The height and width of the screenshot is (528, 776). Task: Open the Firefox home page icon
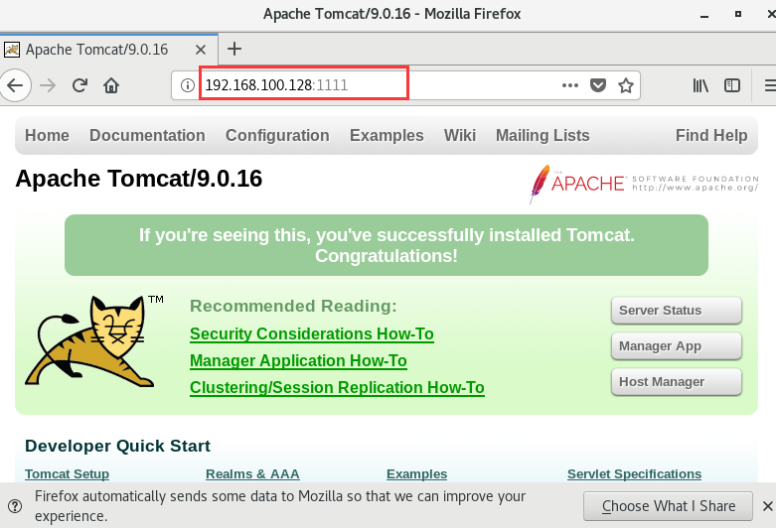coord(111,85)
